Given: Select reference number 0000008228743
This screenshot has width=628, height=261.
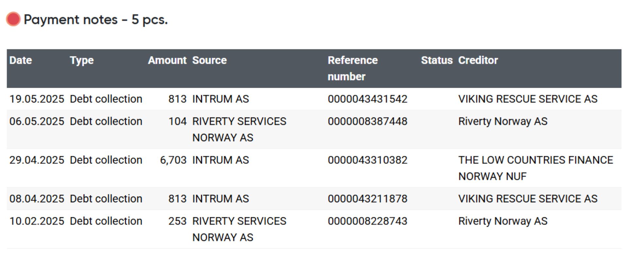Looking at the screenshot, I should (368, 221).
